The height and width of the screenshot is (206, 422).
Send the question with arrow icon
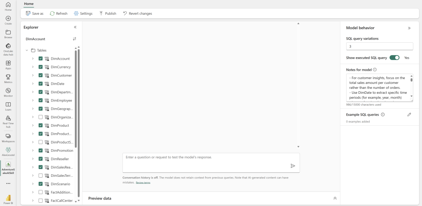click(293, 166)
